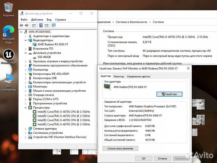This screenshot has width=217, height=163.
Task: Expand Устройства HID branch
Action: [26, 137]
